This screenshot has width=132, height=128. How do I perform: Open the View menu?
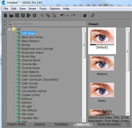click(x=23, y=9)
